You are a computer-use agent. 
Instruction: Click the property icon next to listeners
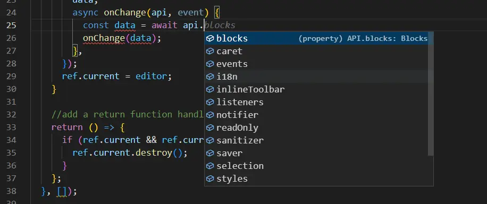tap(210, 102)
